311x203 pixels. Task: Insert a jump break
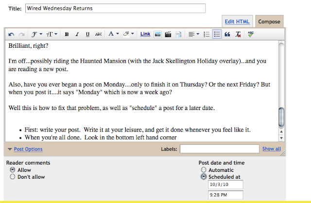pos(178,35)
